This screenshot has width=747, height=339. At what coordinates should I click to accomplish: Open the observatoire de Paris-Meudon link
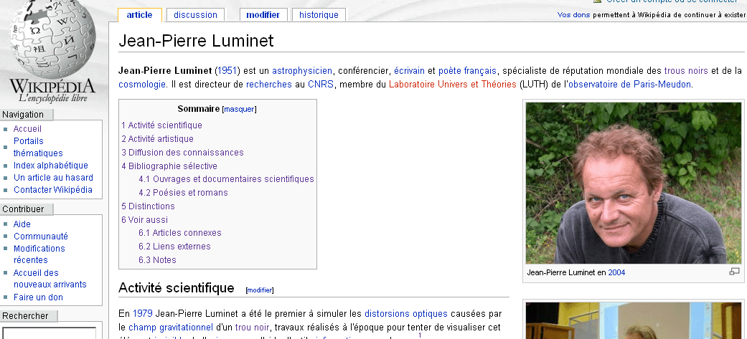click(629, 85)
